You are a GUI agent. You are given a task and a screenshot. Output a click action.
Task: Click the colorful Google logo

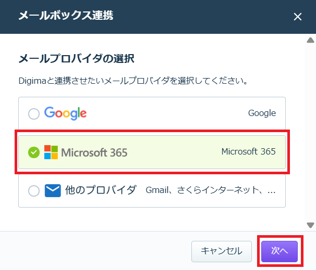[66, 113]
